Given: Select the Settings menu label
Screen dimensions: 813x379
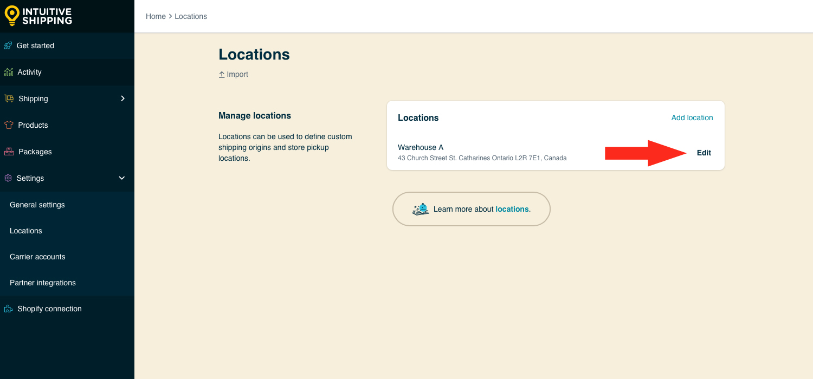Looking at the screenshot, I should click(x=30, y=178).
